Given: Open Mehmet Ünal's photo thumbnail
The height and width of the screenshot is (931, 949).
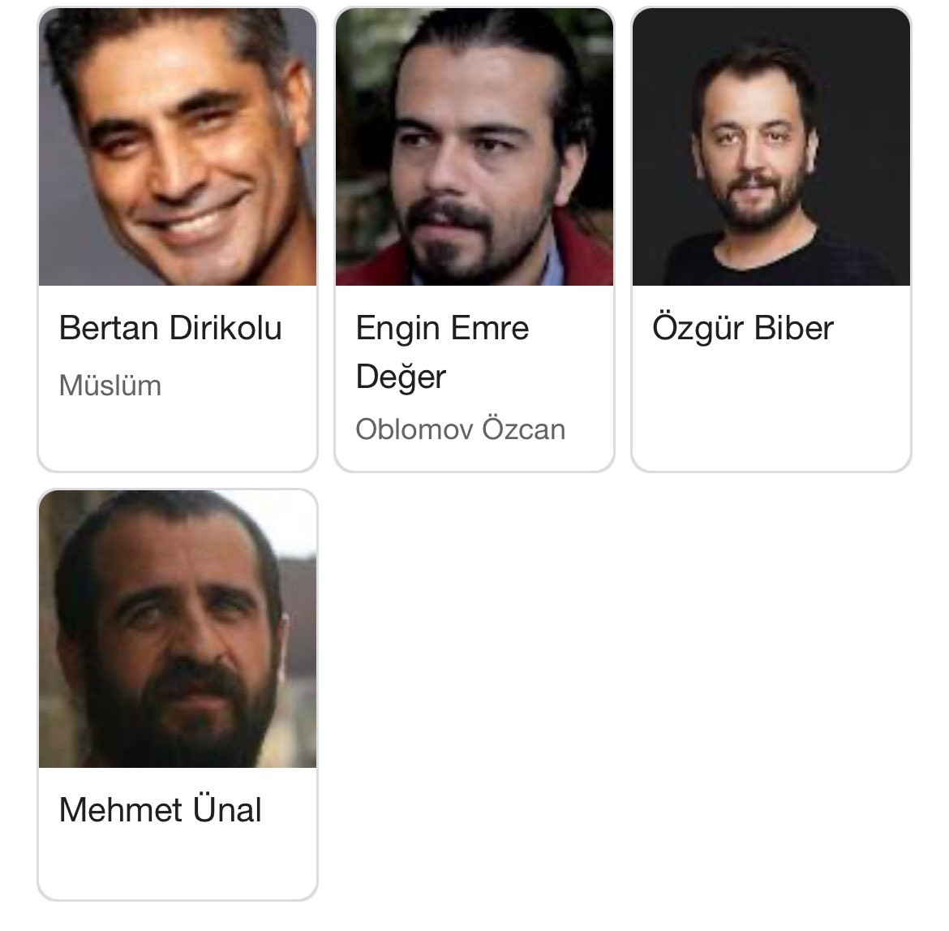Looking at the screenshot, I should coord(178,629).
